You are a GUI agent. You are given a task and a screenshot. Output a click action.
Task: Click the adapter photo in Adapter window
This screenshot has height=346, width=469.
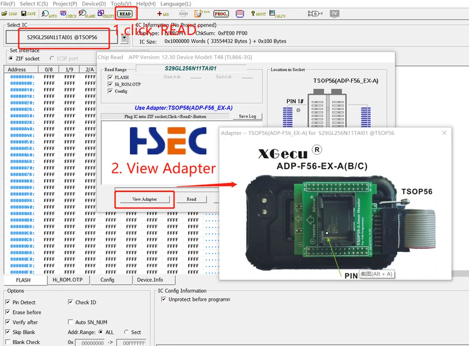click(x=341, y=223)
